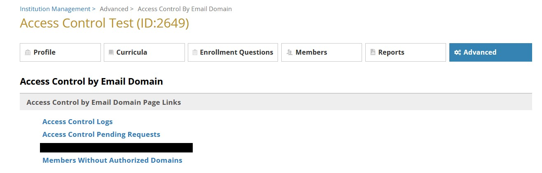Image resolution: width=542 pixels, height=173 pixels.
Task: Click Access Control By Email Domain breadcrumb
Action: 185,9
